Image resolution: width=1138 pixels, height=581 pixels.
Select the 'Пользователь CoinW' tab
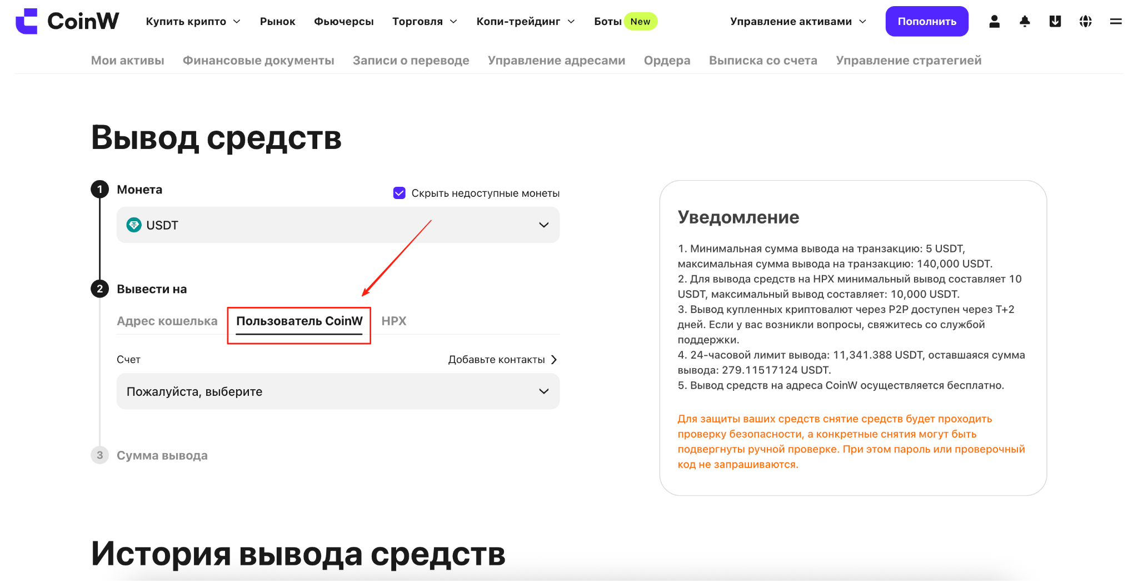pos(299,321)
